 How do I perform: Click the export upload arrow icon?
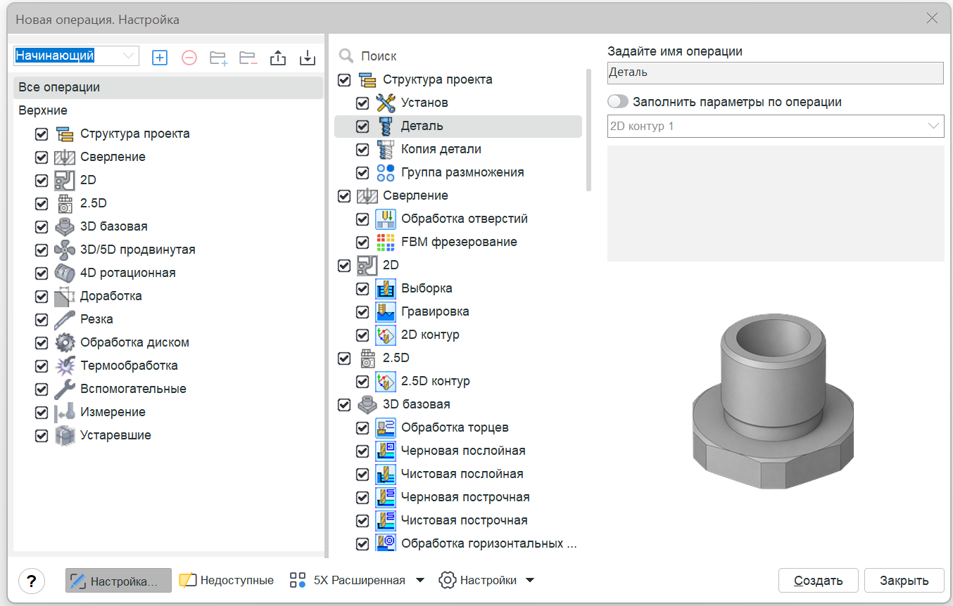(x=278, y=58)
